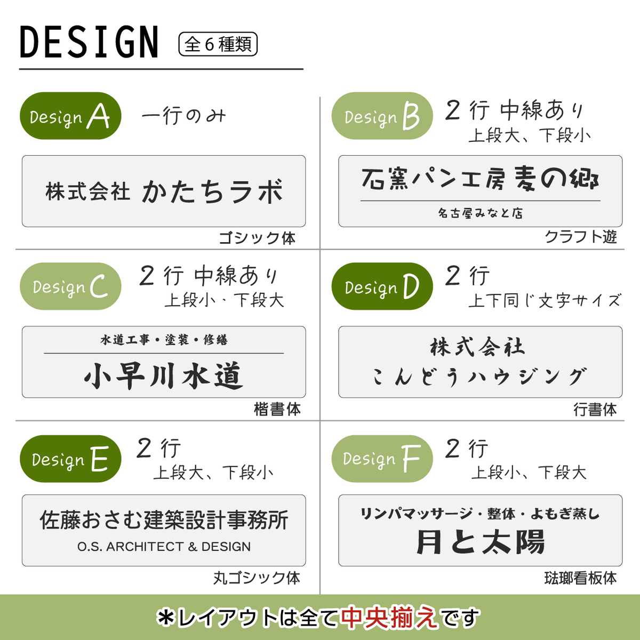This screenshot has height=640, width=640.
Task: Click O.S. ARCHITECT & DESIGN text
Action: coord(164,547)
